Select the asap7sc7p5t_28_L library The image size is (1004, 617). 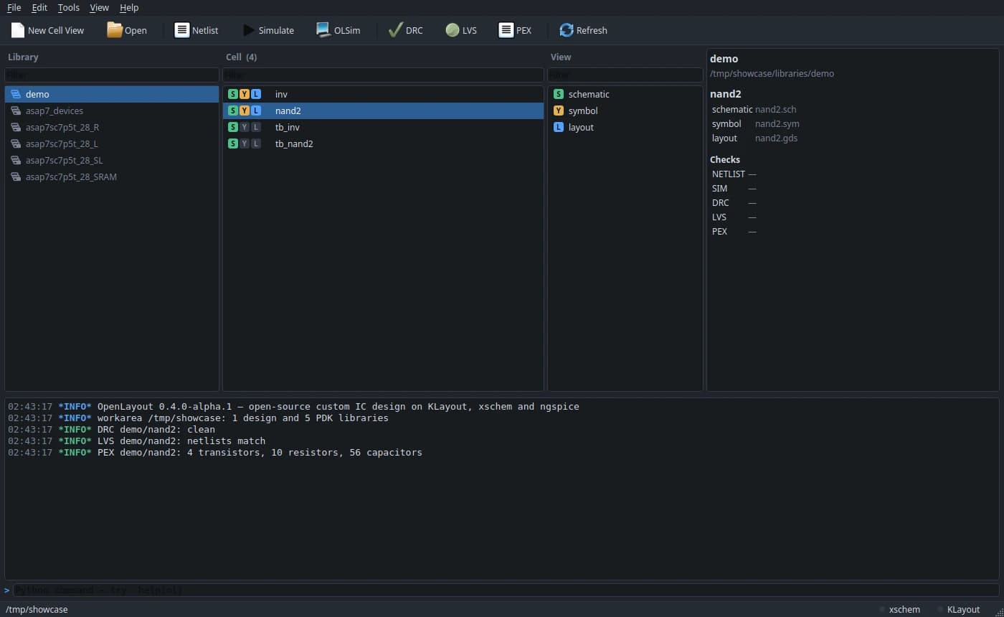tap(111, 143)
